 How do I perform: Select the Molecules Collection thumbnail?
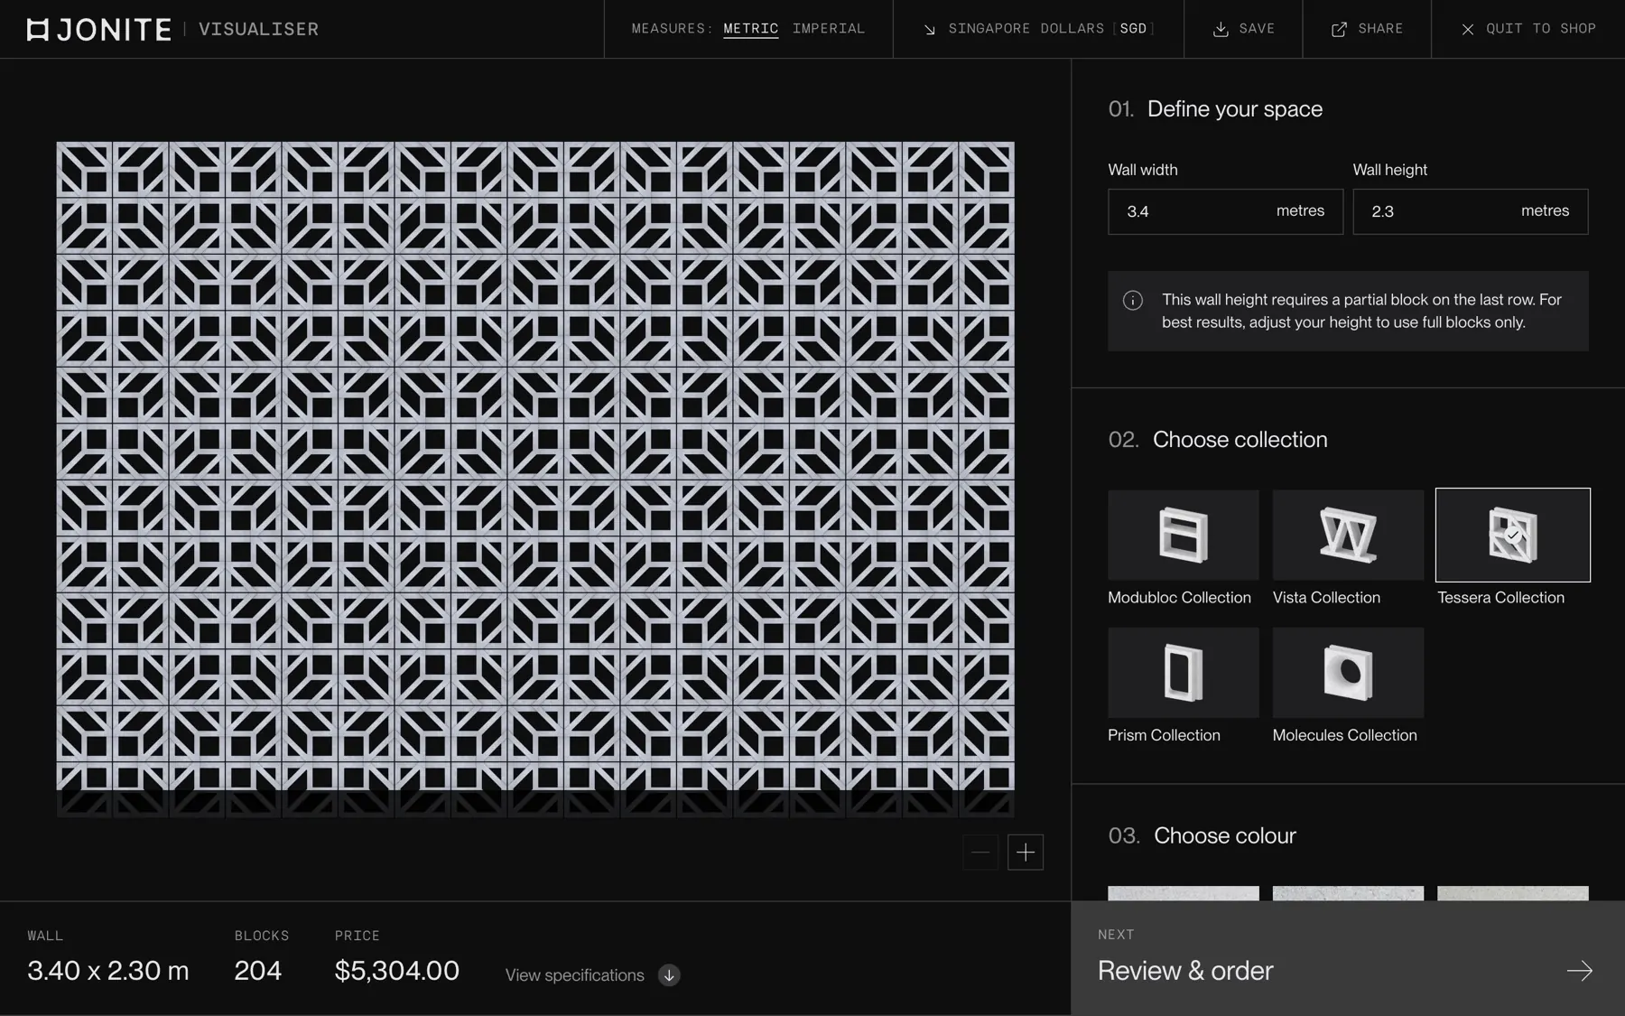tap(1348, 673)
